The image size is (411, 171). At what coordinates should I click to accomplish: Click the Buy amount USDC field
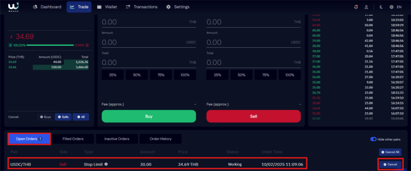click(148, 42)
